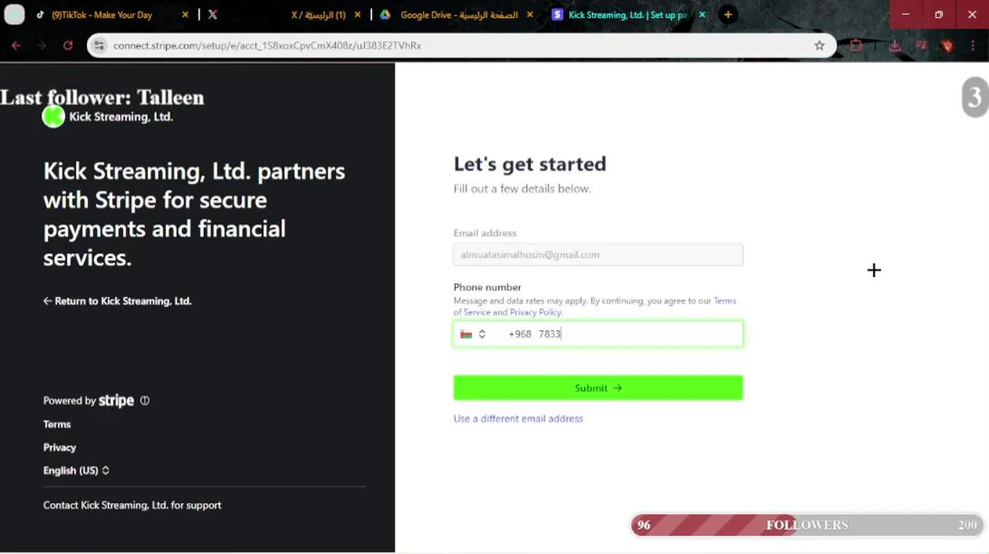This screenshot has height=554, width=989.
Task: Click Use a different email address
Action: [x=518, y=419]
